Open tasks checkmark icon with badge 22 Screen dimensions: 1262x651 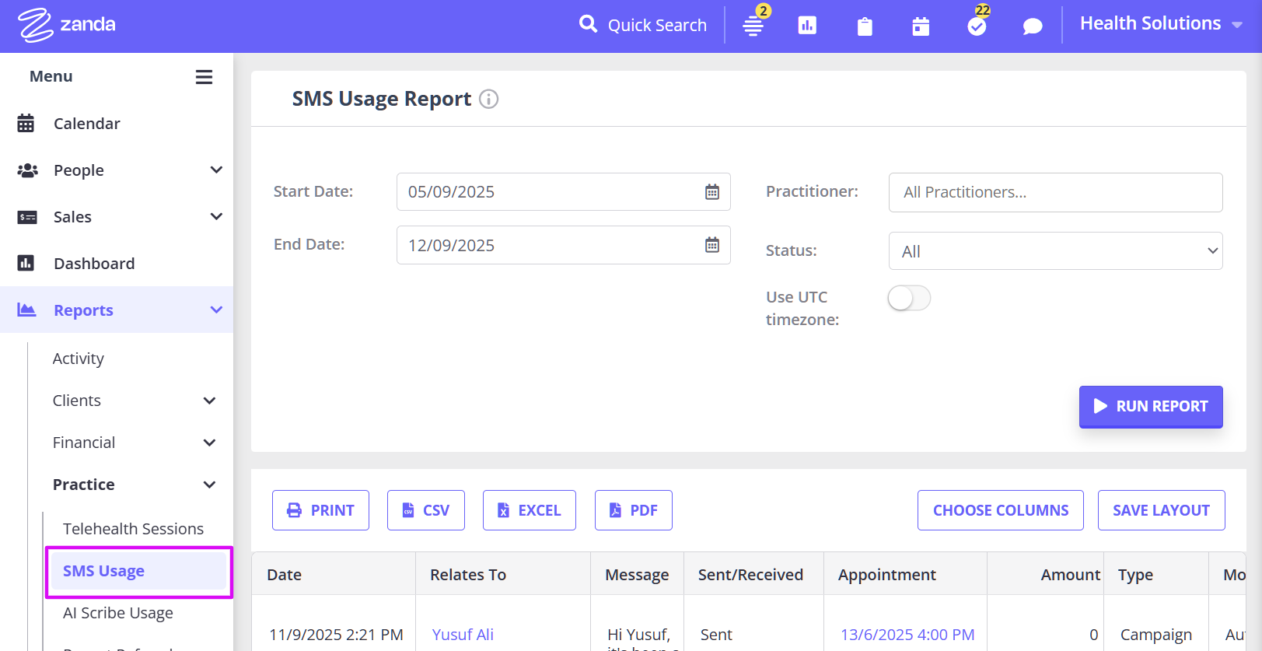[977, 26]
